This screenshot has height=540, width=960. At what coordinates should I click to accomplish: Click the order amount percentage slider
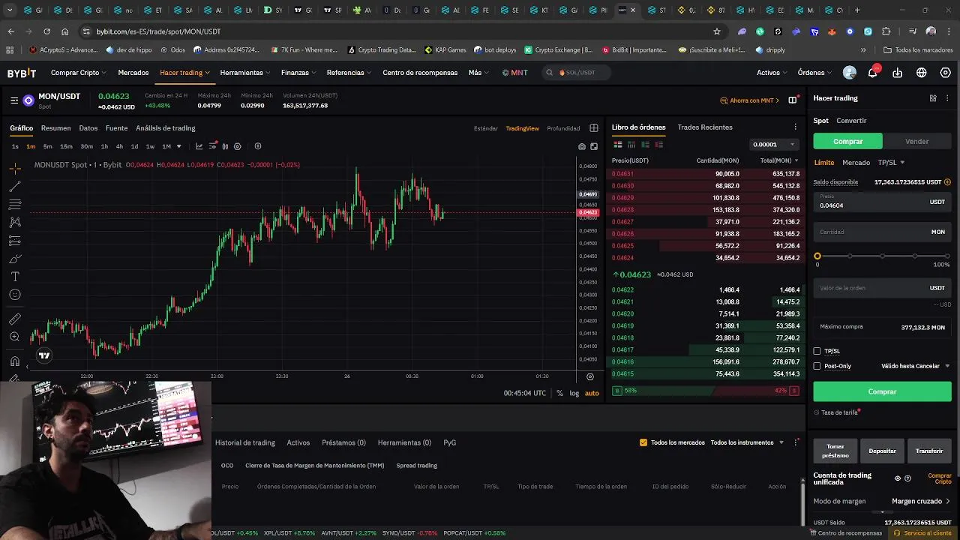point(882,256)
